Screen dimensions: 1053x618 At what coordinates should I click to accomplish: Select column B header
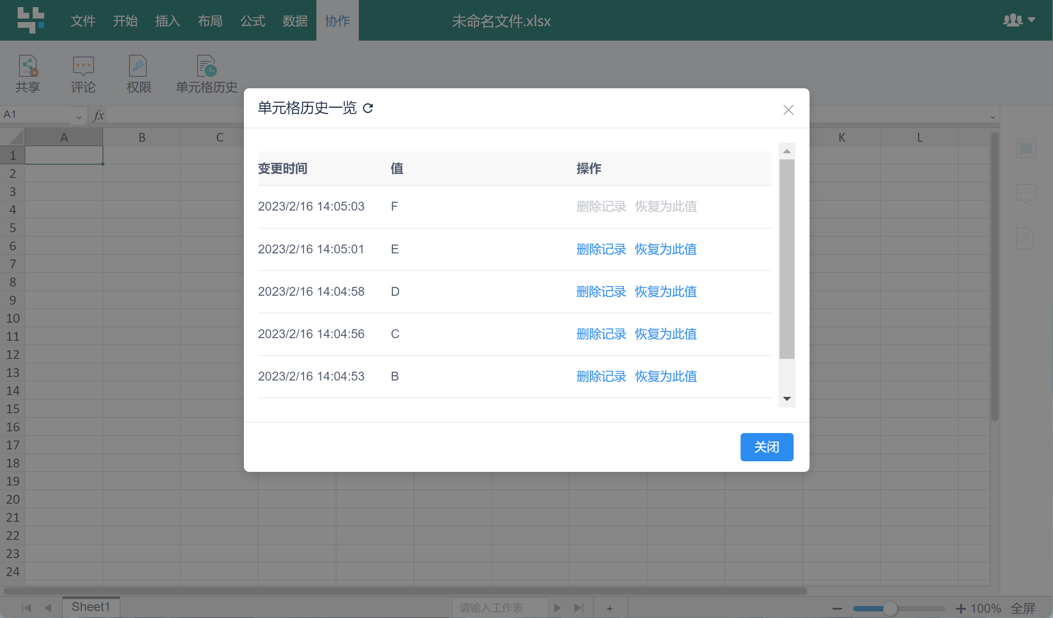tap(142, 137)
